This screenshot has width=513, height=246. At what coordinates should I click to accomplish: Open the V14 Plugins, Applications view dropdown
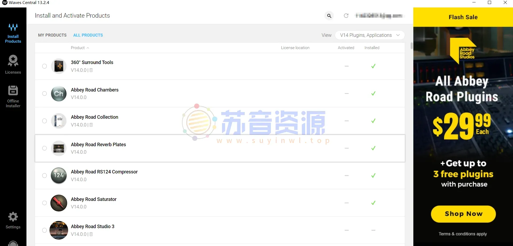(370, 35)
